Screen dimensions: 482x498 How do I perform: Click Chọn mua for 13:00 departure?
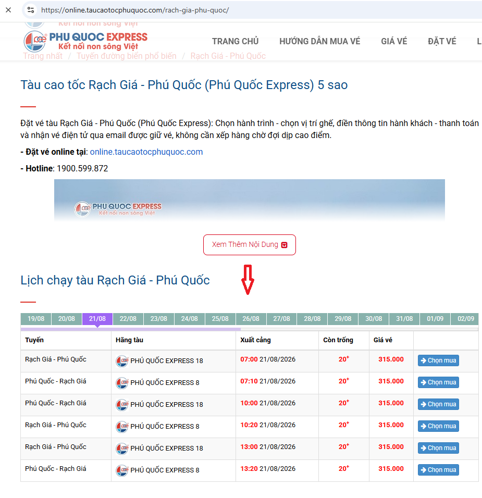(438, 448)
